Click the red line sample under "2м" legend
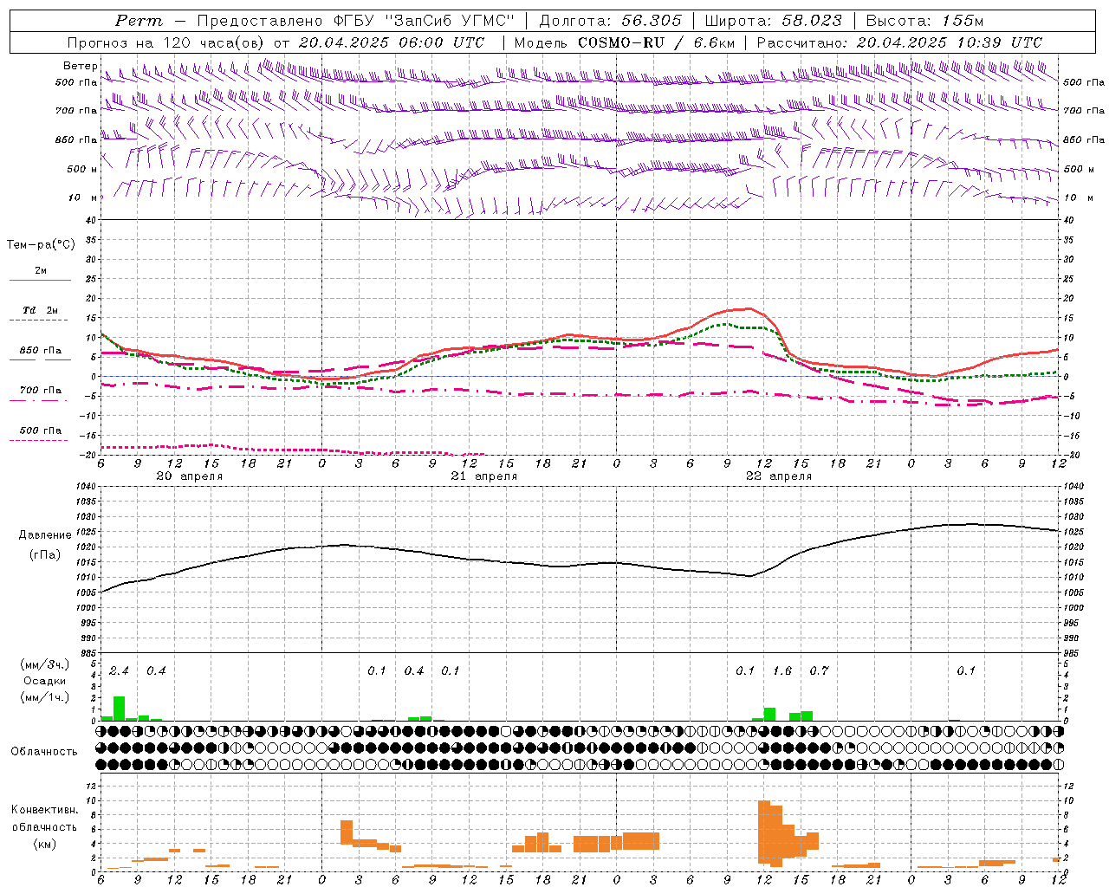 (40, 281)
